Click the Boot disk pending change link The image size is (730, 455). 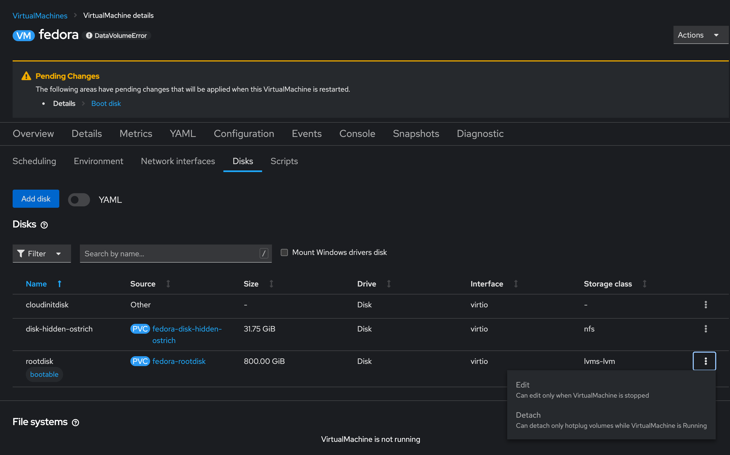coord(106,103)
